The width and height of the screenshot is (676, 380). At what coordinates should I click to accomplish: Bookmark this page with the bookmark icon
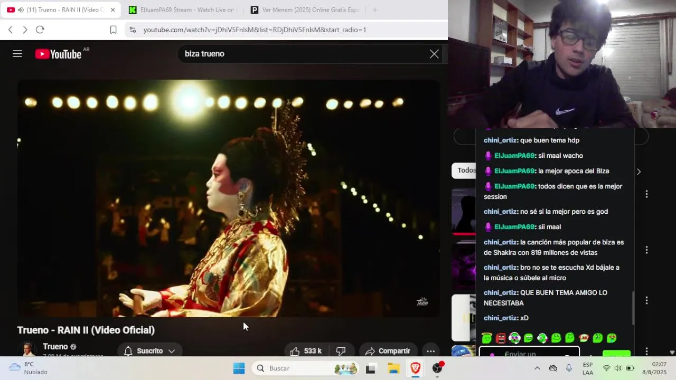click(x=113, y=30)
